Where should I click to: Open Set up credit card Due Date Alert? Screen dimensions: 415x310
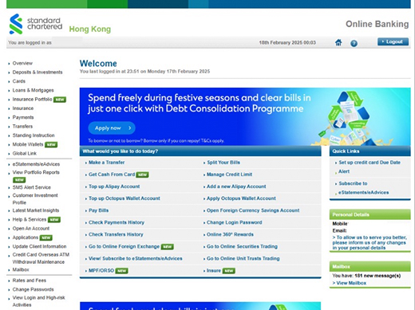coord(370,167)
